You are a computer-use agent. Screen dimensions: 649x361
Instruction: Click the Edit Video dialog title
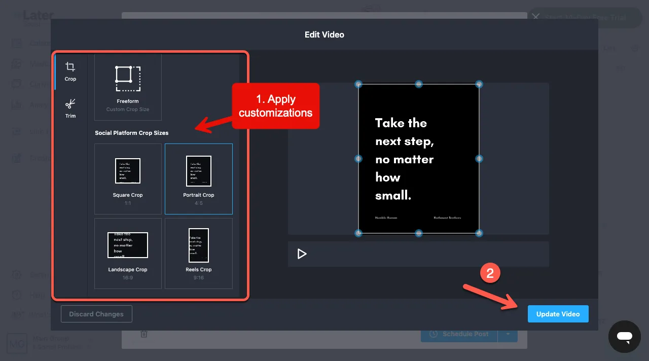coord(324,35)
